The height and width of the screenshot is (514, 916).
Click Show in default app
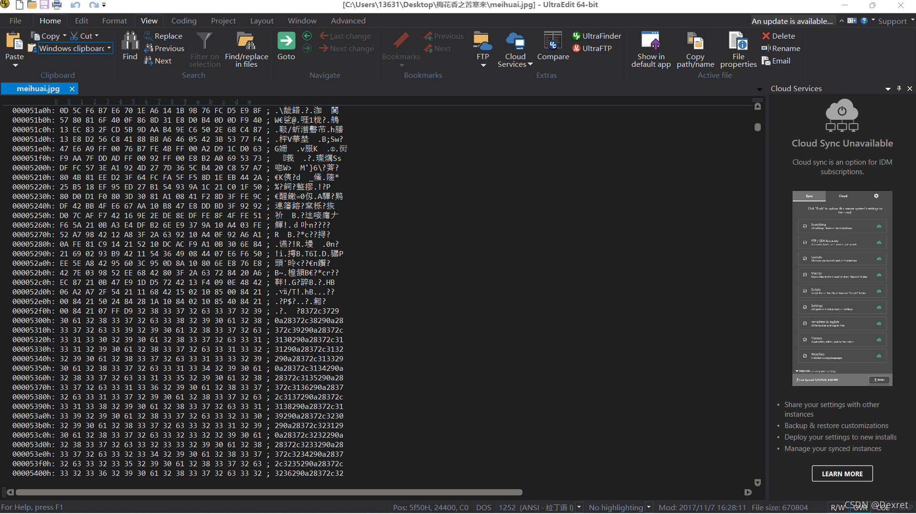tap(651, 49)
